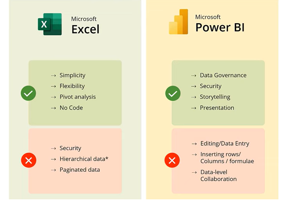Click the Power BI logo icon

pos(179,22)
